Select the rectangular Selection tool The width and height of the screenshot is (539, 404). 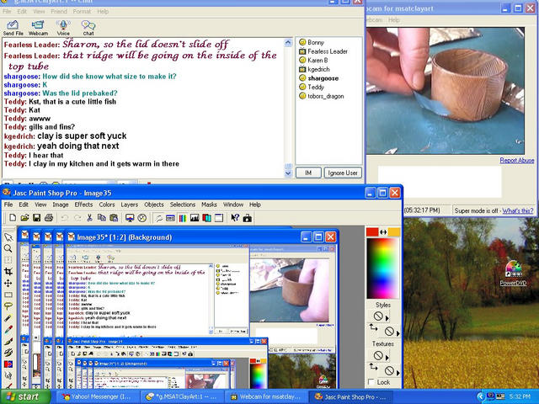coord(8,295)
